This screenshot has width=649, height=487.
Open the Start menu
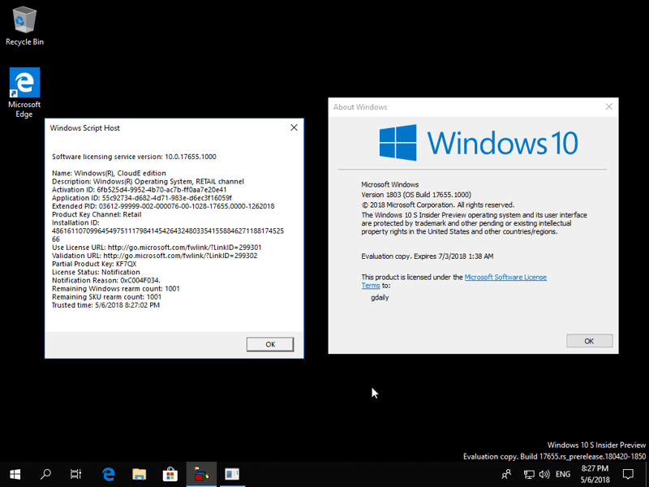15,474
